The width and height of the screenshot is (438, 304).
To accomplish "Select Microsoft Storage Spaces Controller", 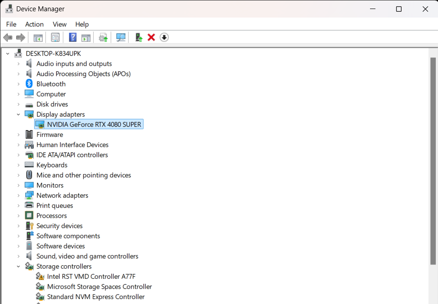I will (x=99, y=286).
